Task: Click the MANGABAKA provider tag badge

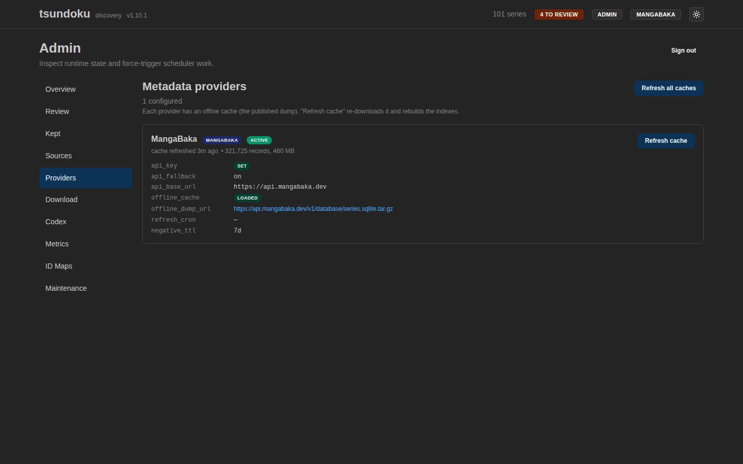Action: 222,140
